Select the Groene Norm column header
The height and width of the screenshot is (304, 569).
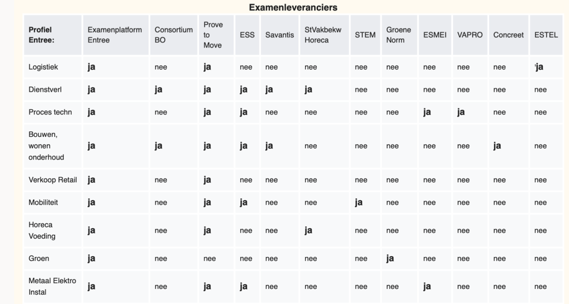(398, 35)
